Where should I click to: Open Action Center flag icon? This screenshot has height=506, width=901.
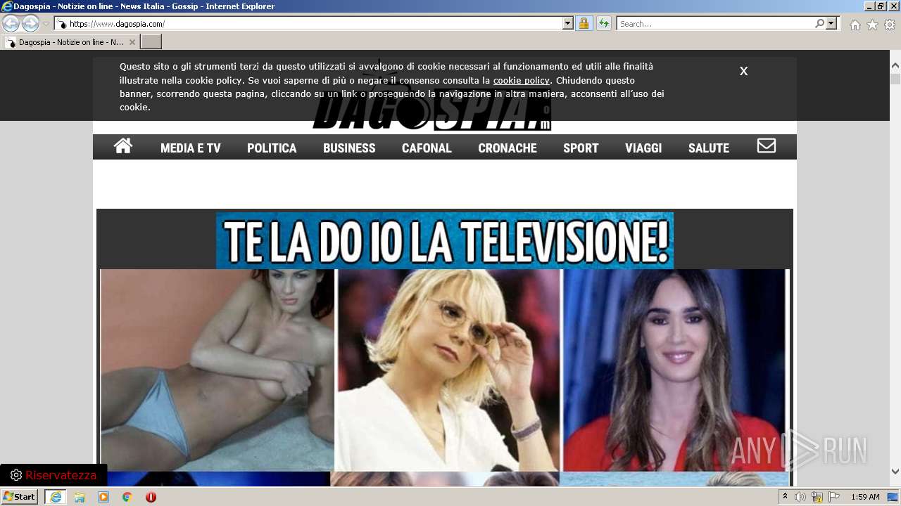[x=834, y=497]
